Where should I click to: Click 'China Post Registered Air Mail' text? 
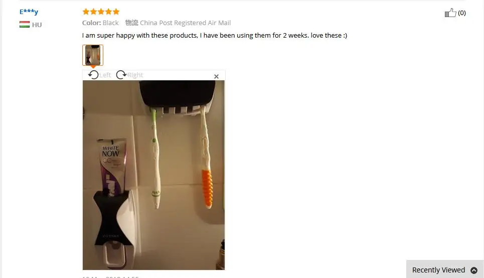(185, 23)
